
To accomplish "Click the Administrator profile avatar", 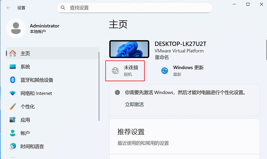I will click(x=16, y=28).
